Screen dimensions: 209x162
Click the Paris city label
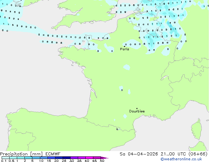pos(125,49)
